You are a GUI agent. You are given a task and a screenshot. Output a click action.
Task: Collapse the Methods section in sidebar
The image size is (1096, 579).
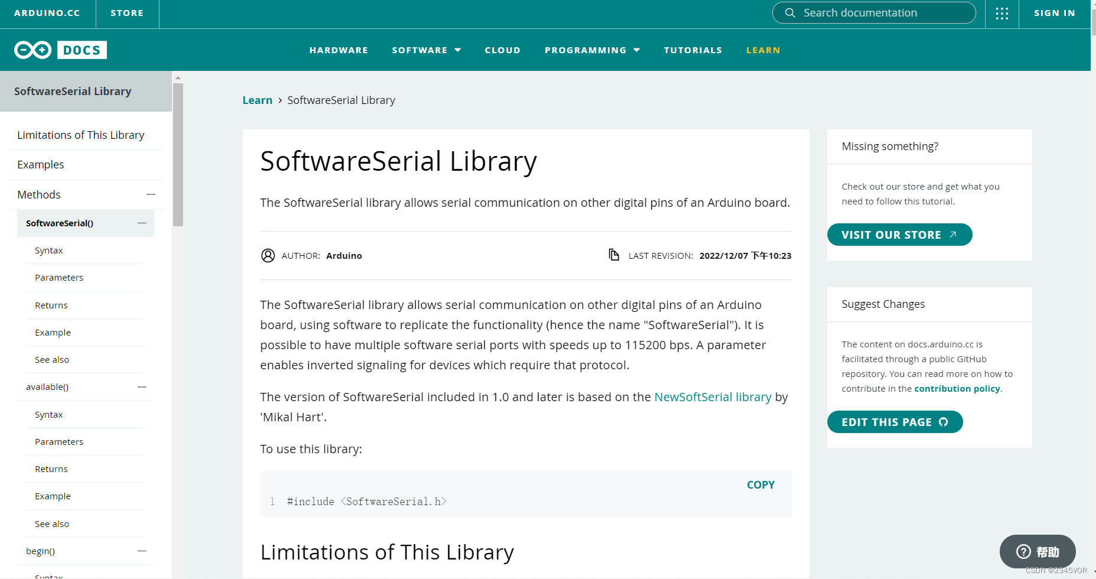click(x=151, y=194)
